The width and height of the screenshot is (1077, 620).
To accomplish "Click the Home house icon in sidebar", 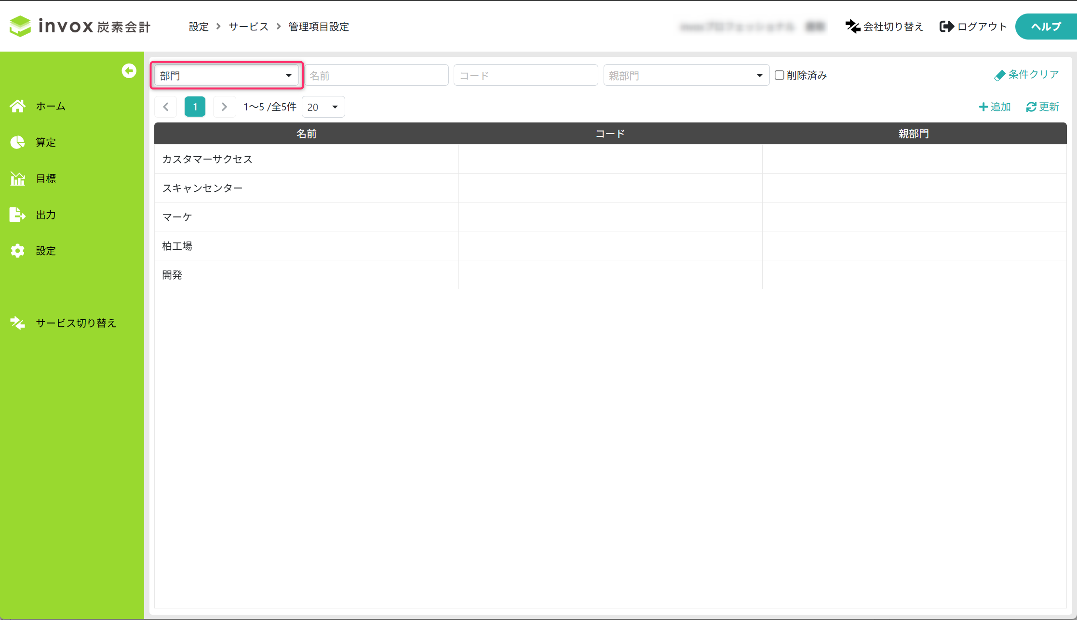I will click(x=18, y=106).
